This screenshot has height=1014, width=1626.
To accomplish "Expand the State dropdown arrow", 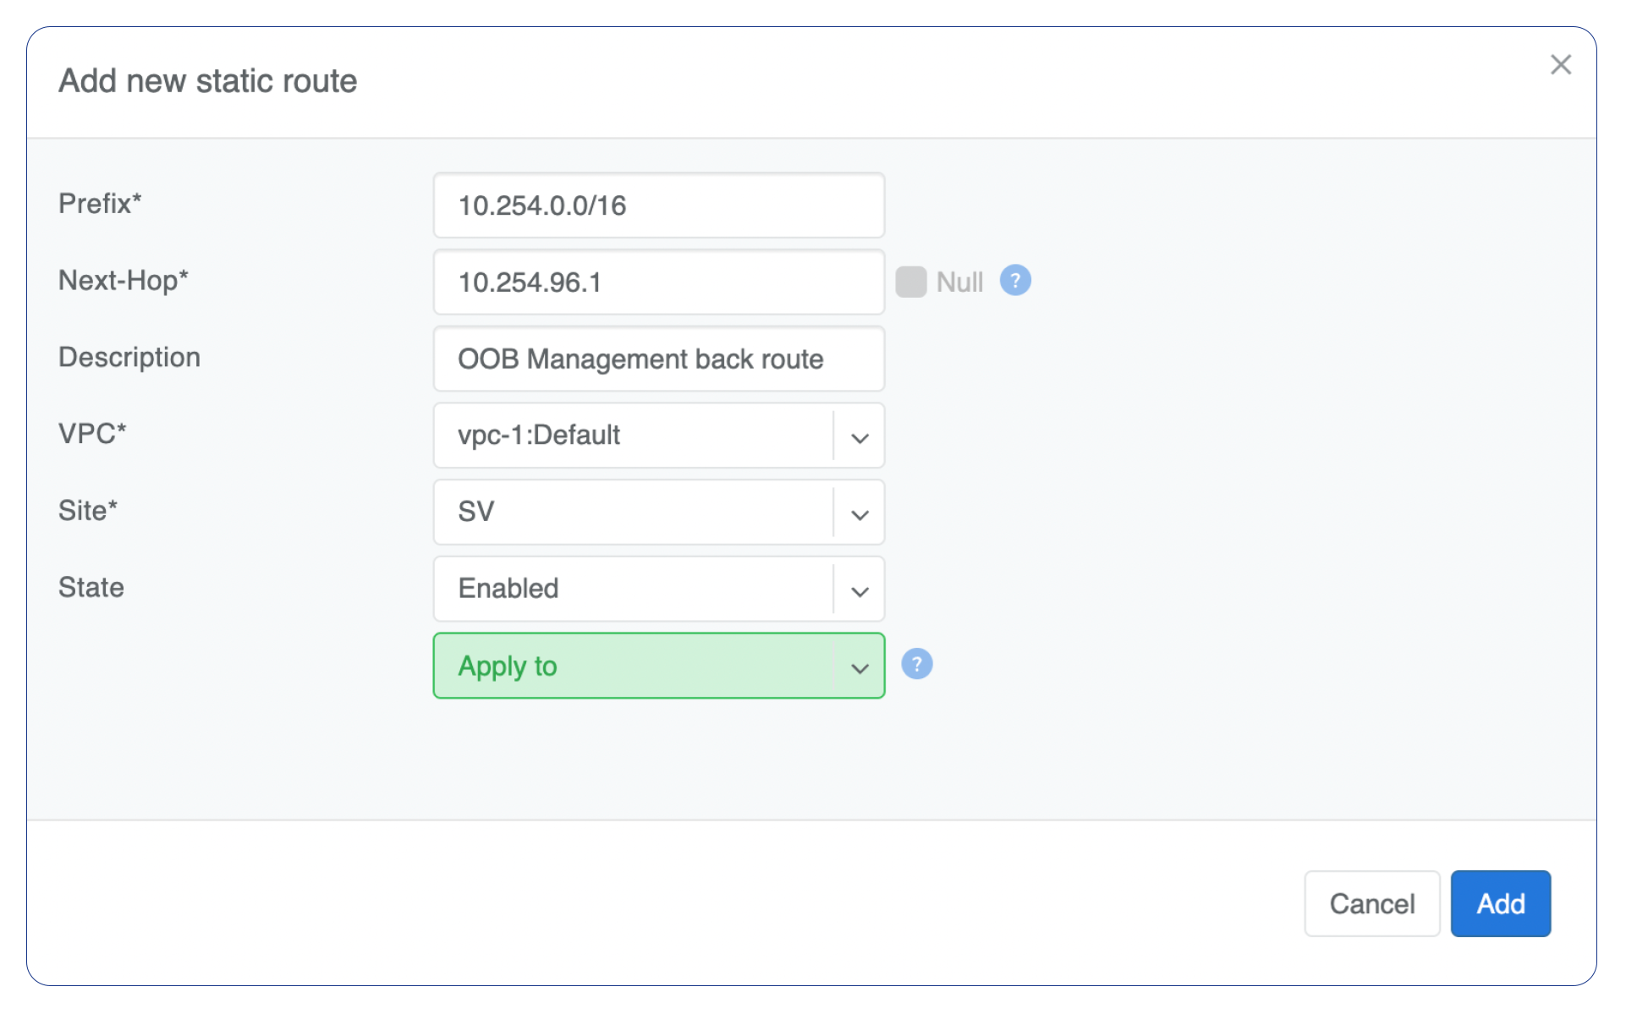I will (860, 591).
